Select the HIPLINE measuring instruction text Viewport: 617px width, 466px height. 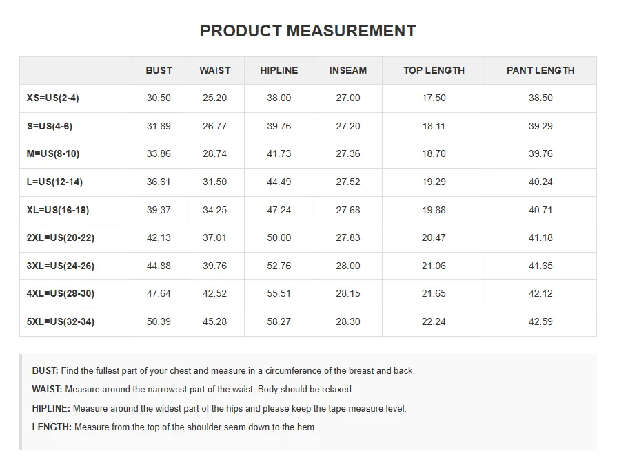click(x=219, y=409)
